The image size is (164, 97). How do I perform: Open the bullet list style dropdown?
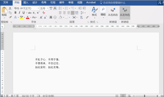coord(63,8)
